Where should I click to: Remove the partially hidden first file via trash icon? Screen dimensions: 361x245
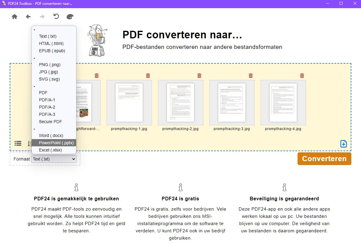point(97,76)
